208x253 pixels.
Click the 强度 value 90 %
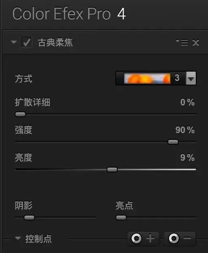185,130
